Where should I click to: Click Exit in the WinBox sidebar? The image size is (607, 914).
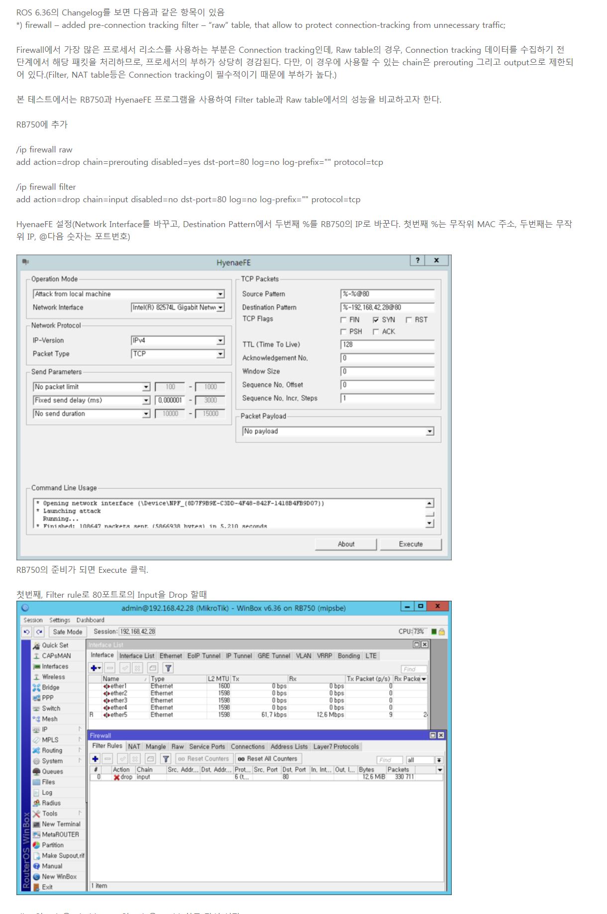[47, 887]
